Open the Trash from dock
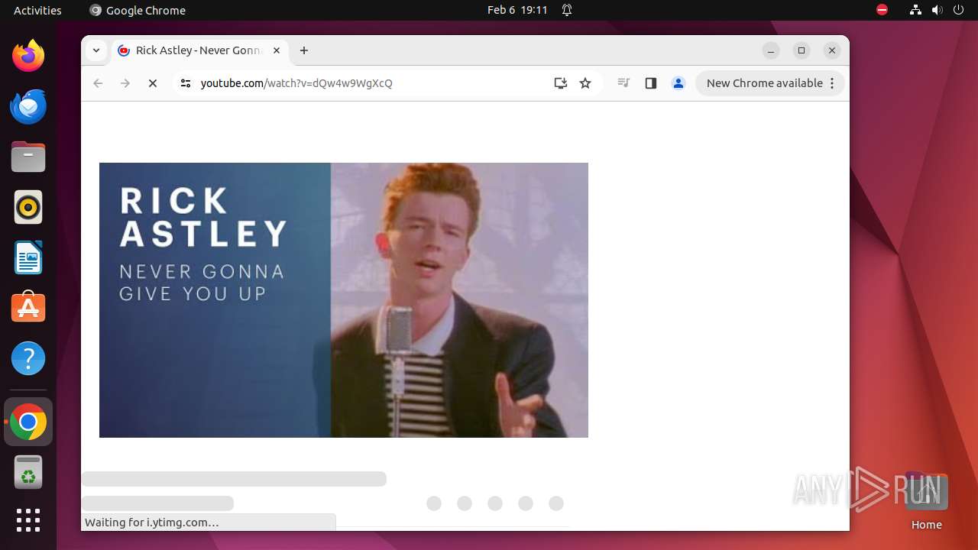 28,472
